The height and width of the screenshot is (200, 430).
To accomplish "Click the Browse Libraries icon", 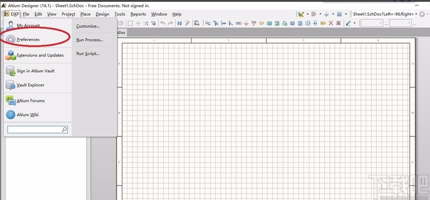I will pos(197,23).
